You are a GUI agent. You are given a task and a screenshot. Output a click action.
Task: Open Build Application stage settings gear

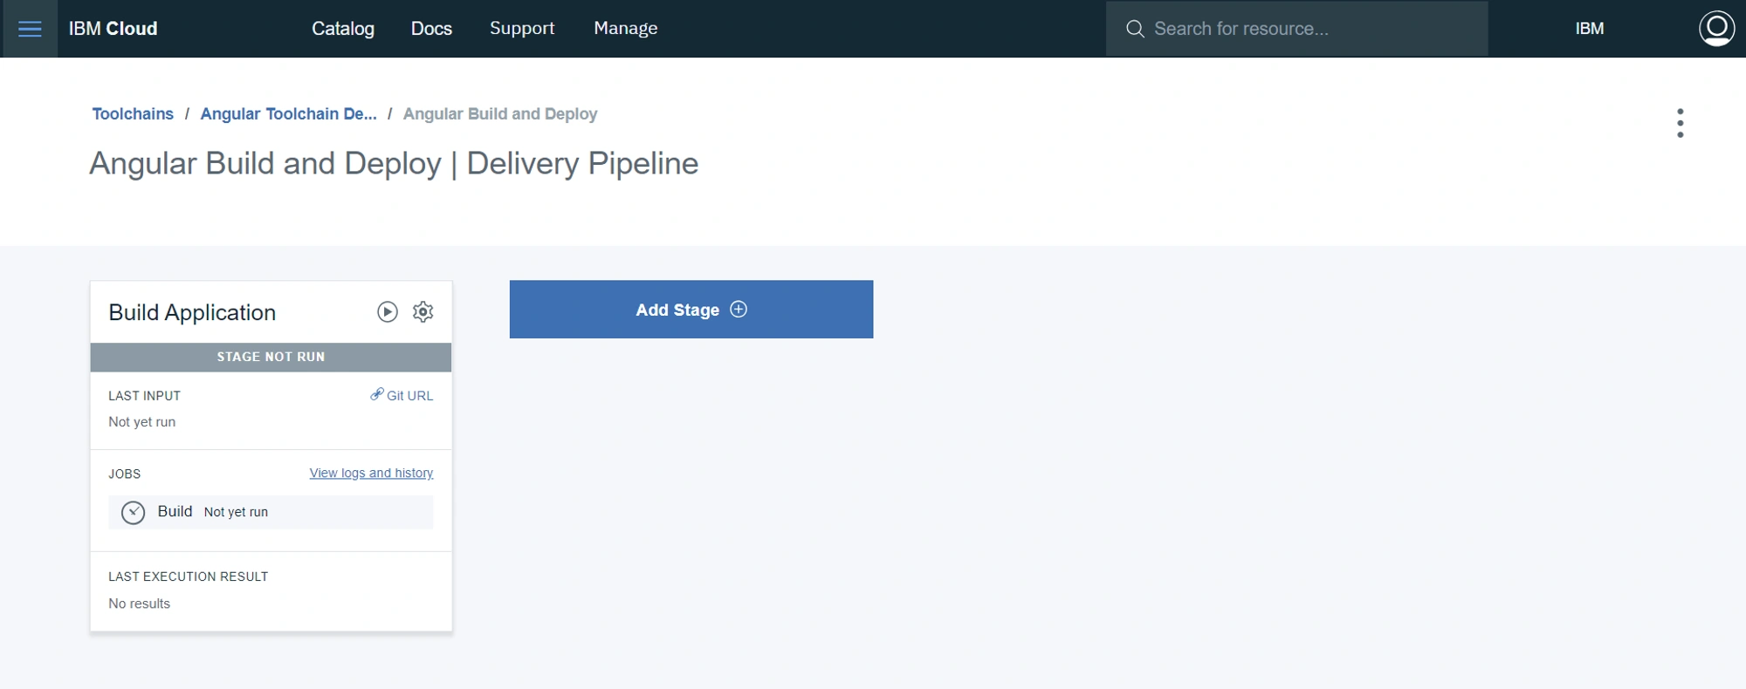point(423,312)
